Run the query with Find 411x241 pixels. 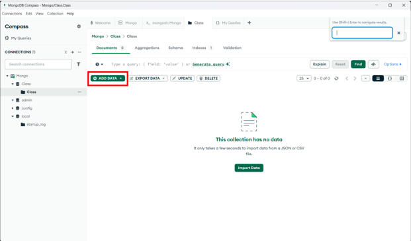[358, 64]
